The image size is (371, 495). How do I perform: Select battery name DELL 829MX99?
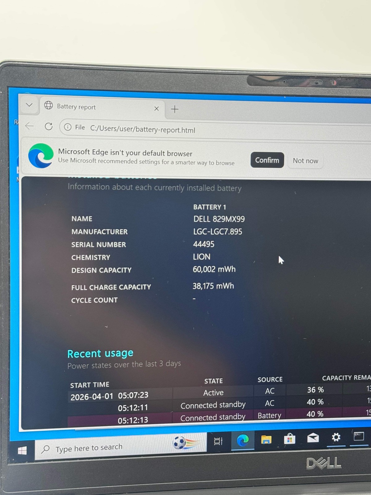219,219
